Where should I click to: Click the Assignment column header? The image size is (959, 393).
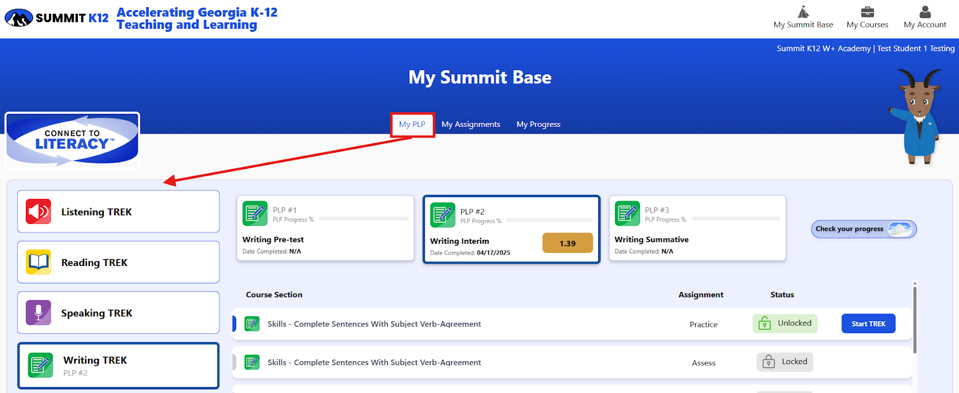tap(701, 295)
